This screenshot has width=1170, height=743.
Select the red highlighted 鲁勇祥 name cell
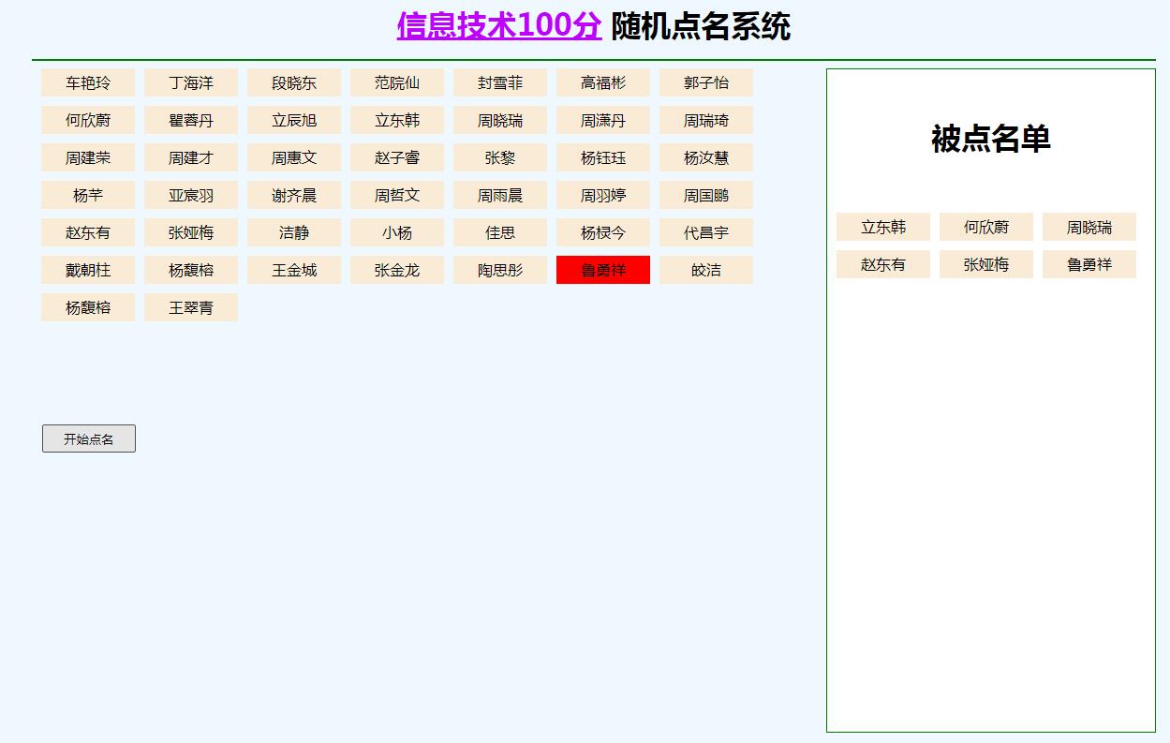point(603,270)
